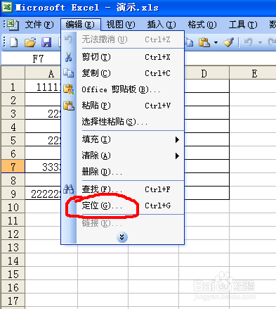Viewport: 276px width, 309px height.
Task: Select row 10 header
Action: [13, 207]
